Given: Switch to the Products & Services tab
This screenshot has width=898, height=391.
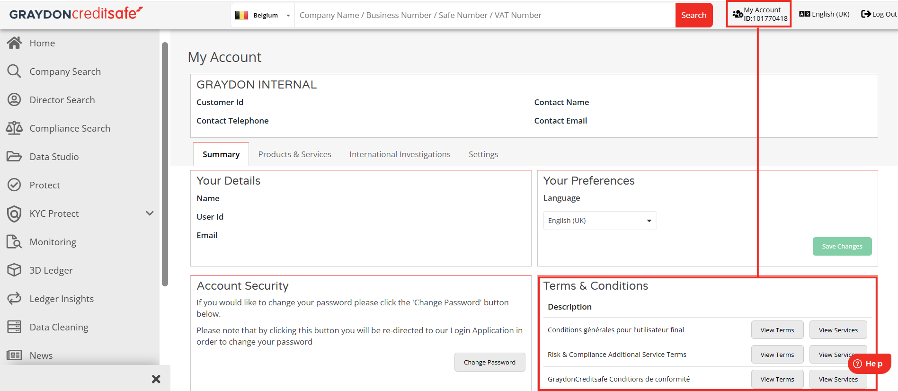Looking at the screenshot, I should pos(294,154).
